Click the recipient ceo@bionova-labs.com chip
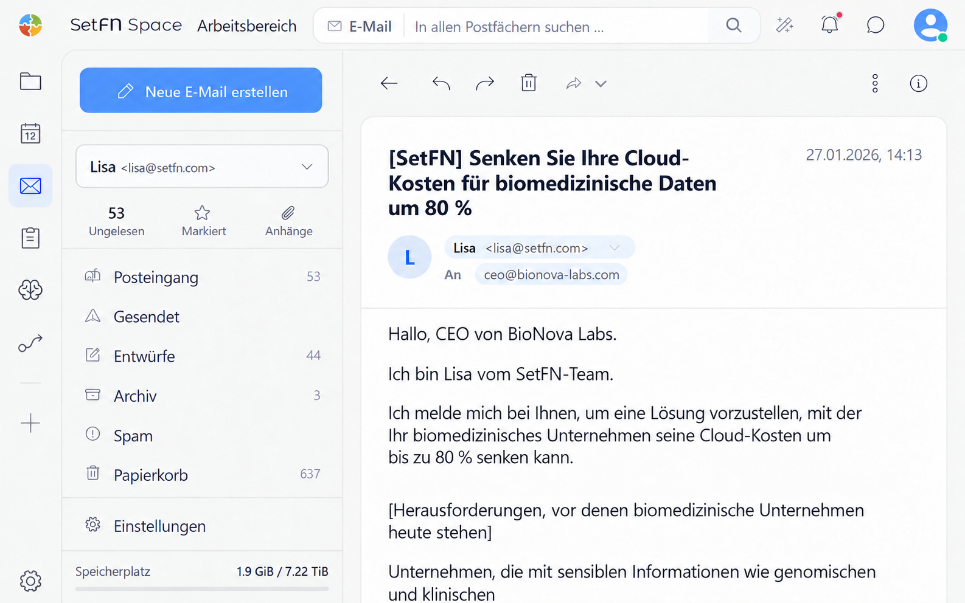 pos(551,275)
